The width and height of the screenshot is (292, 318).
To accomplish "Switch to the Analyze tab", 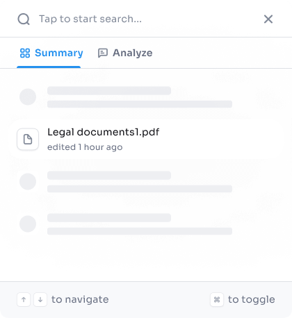I will 125,53.
